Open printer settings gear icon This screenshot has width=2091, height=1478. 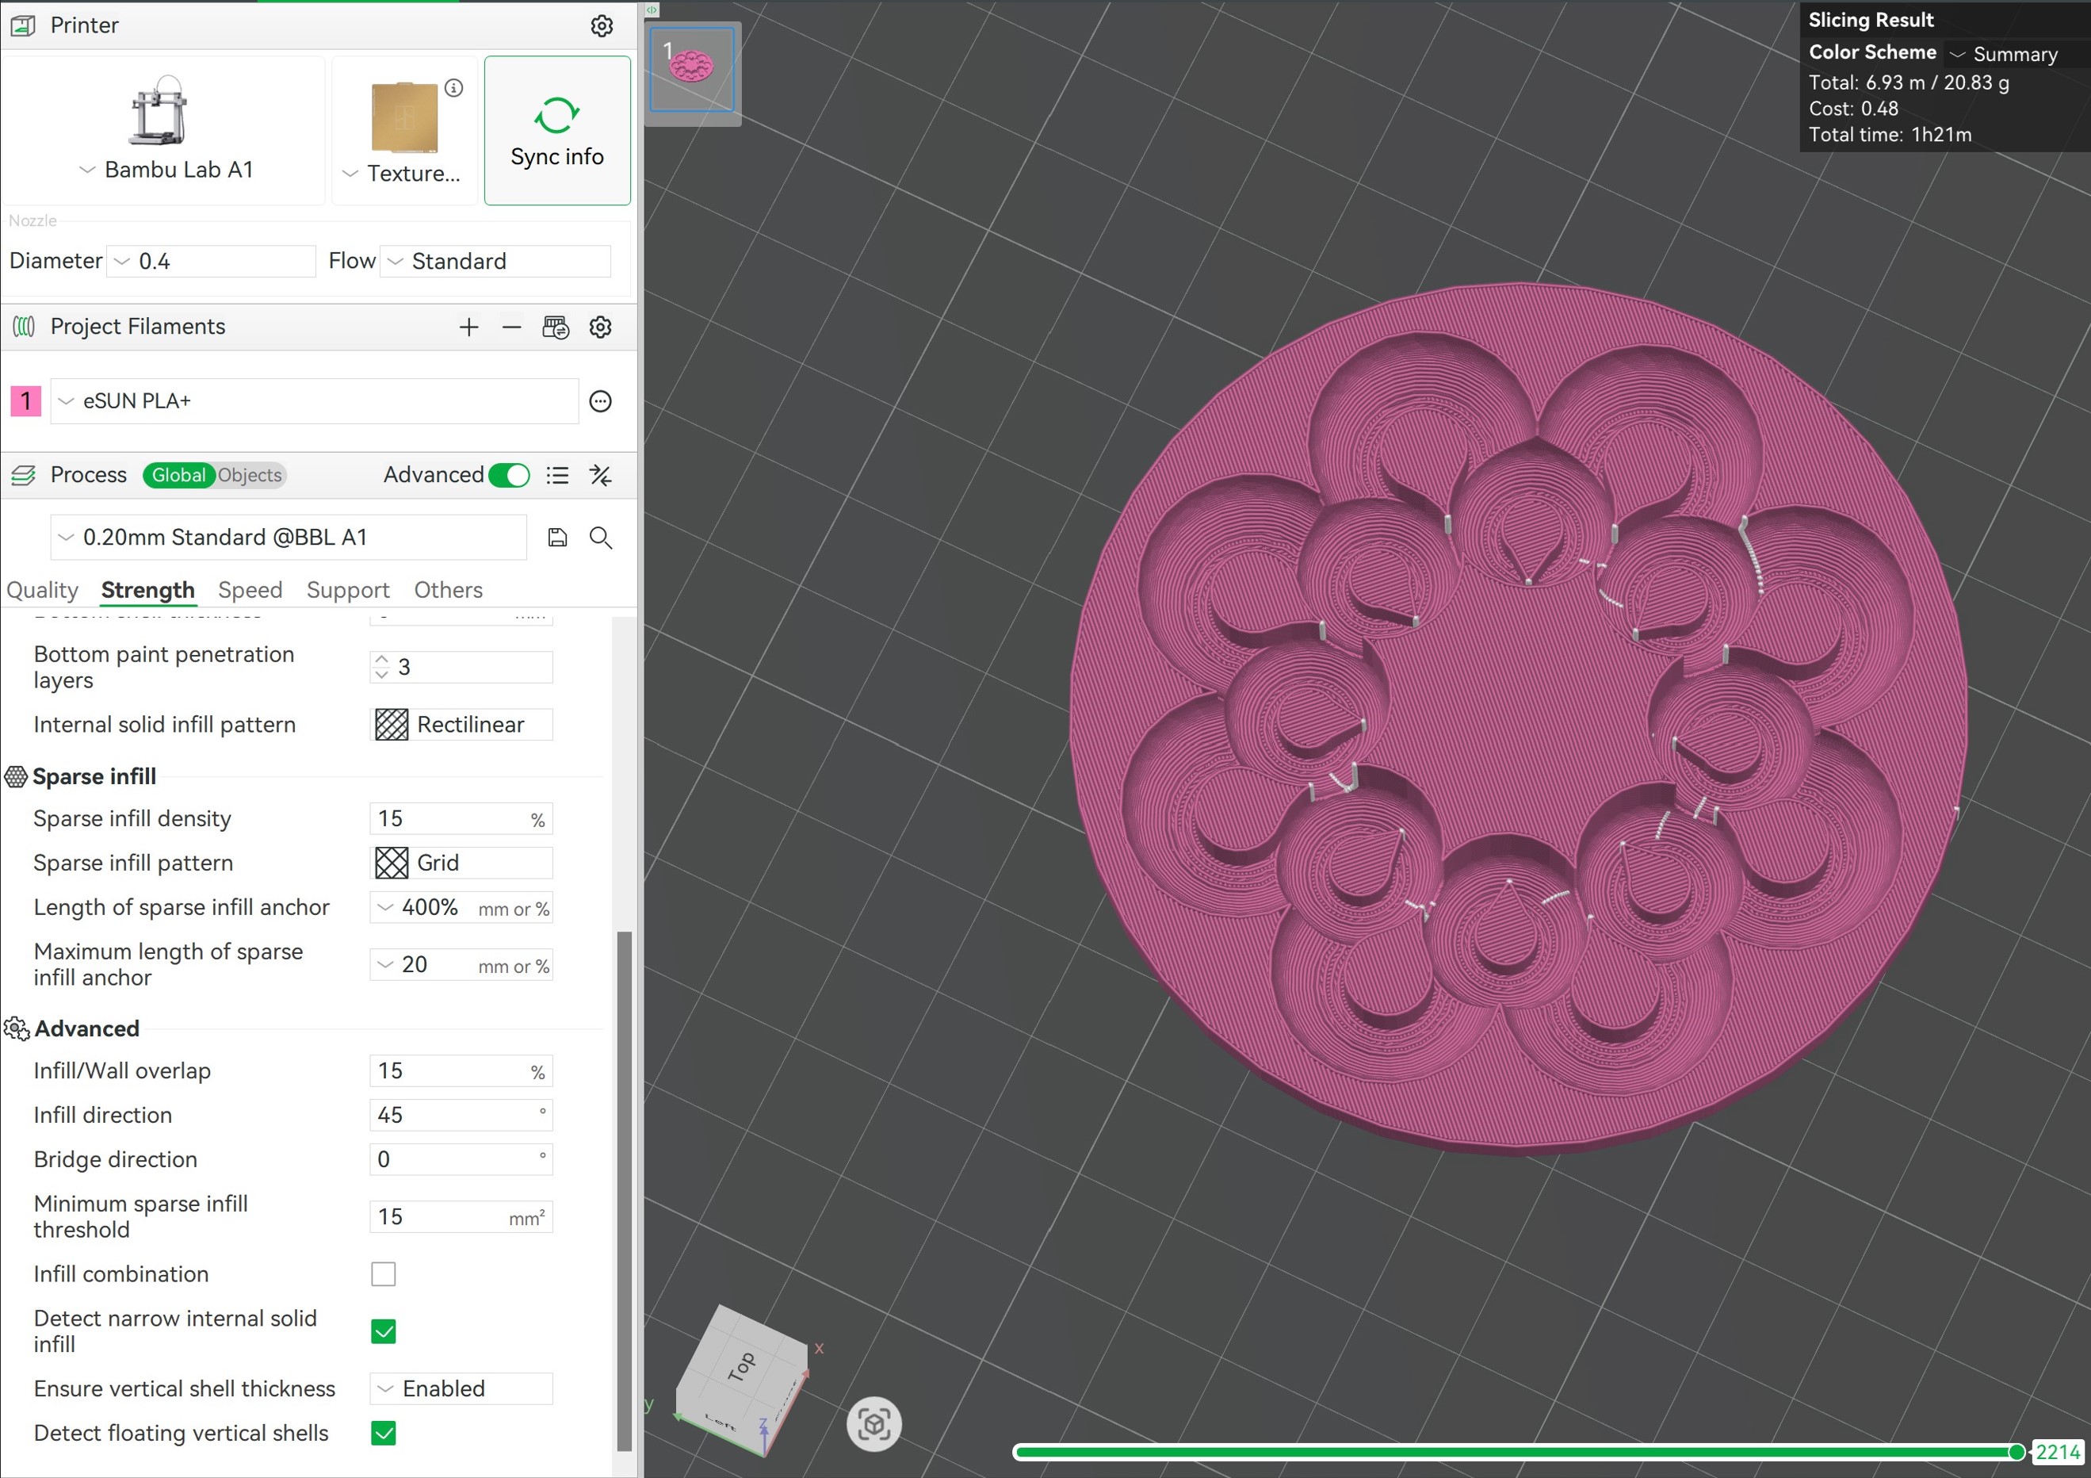coord(601,26)
